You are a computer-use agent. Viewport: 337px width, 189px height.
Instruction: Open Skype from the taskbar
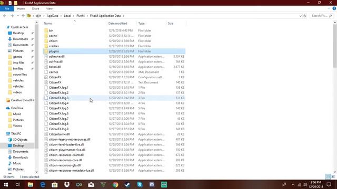pos(140,184)
